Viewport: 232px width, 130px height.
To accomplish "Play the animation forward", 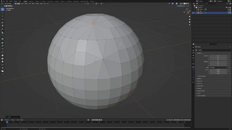I will point(98,120).
